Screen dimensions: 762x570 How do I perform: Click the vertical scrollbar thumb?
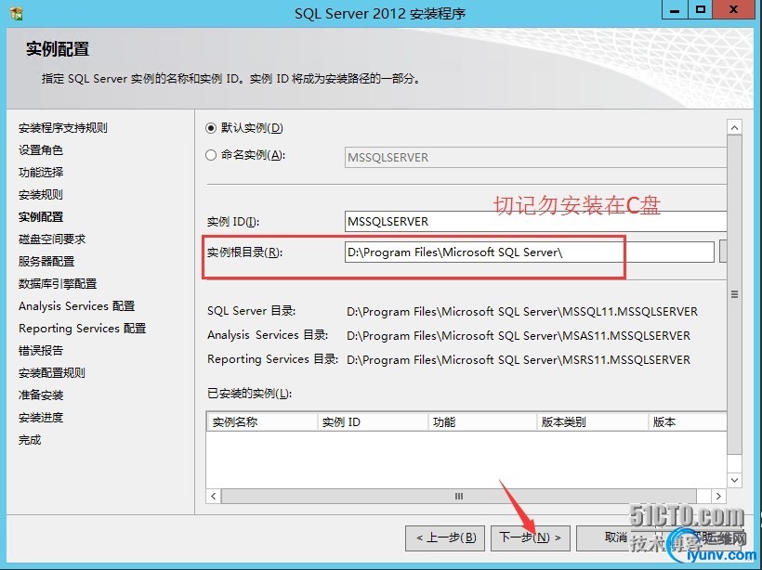pyautogui.click(x=734, y=294)
